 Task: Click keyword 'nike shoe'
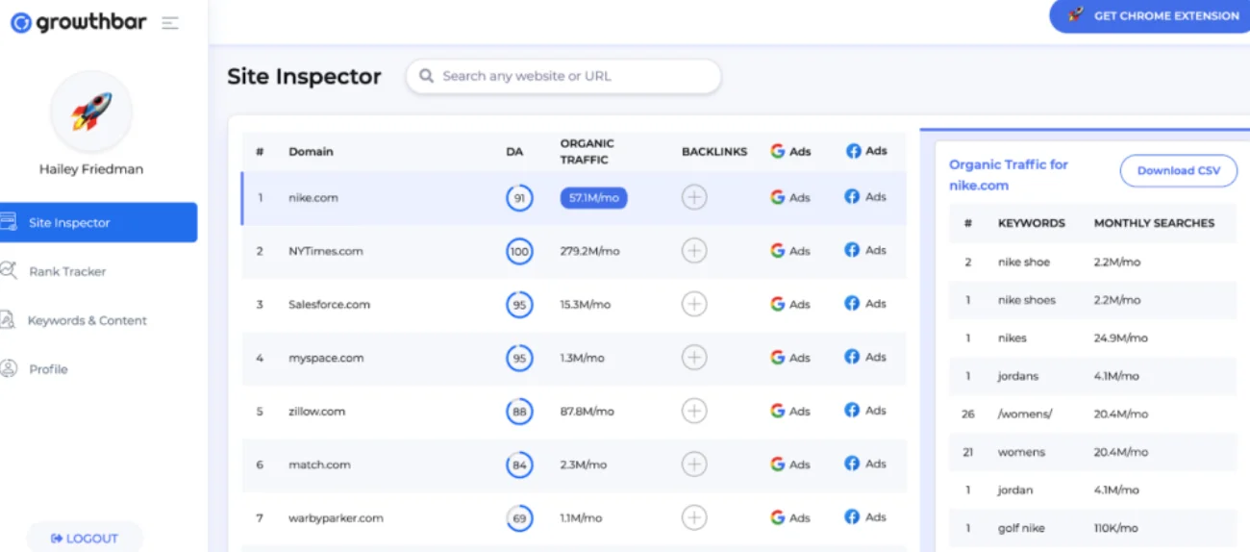click(x=1024, y=262)
